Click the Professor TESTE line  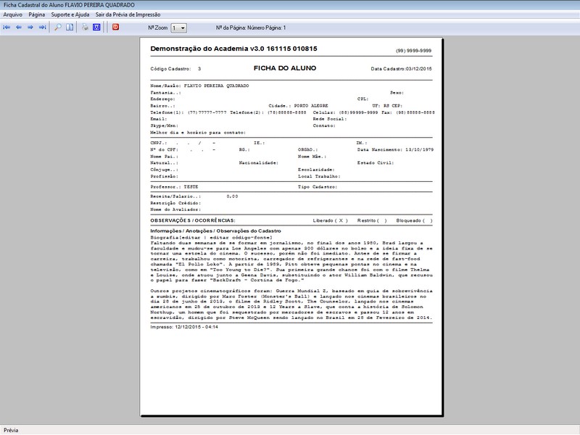[x=174, y=187]
